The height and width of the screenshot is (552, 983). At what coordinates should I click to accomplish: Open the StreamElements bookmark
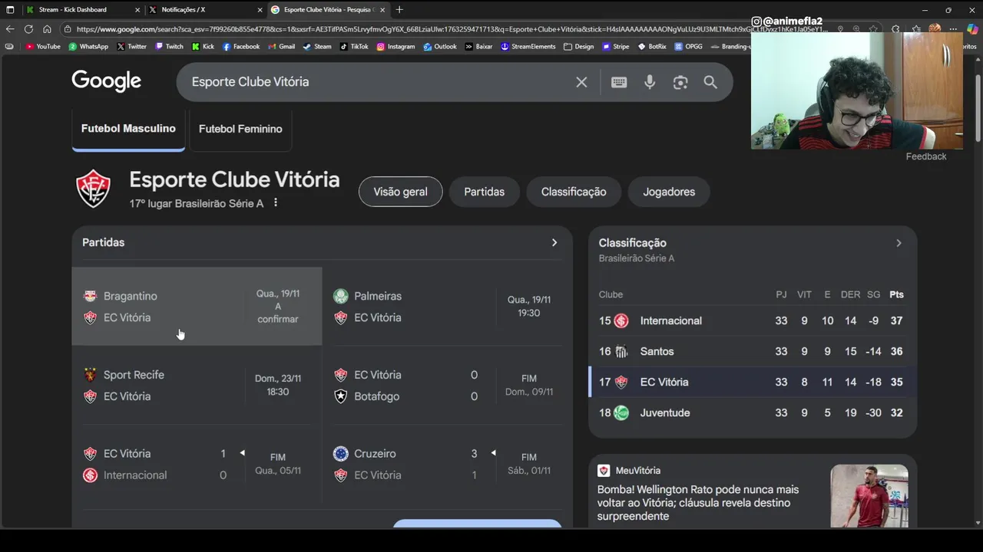tap(528, 46)
